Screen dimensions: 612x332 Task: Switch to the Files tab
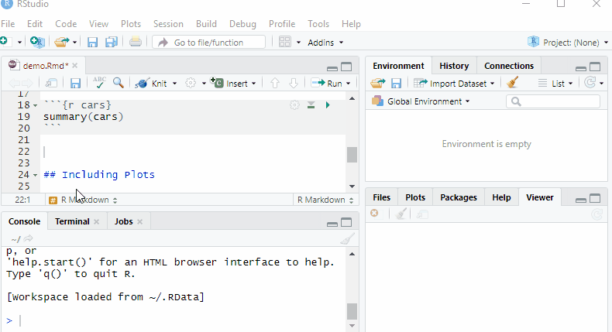click(x=381, y=197)
